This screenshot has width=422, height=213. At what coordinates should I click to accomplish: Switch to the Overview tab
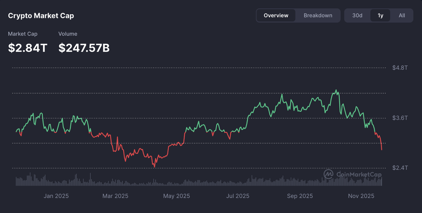click(276, 15)
